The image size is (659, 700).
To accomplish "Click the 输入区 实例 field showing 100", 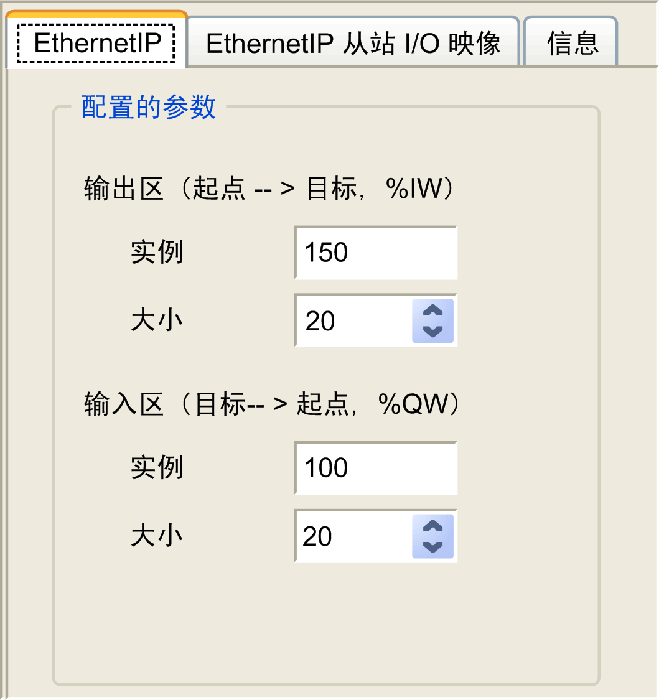I will click(375, 469).
